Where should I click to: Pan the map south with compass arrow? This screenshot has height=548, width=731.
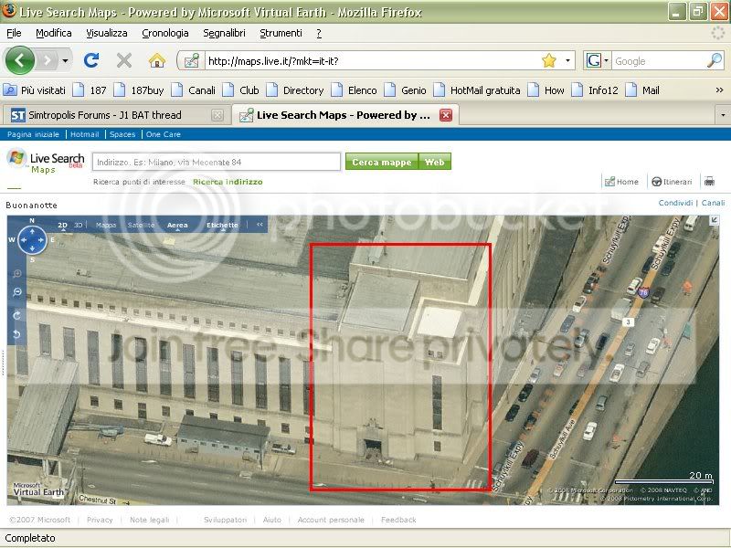click(x=32, y=248)
